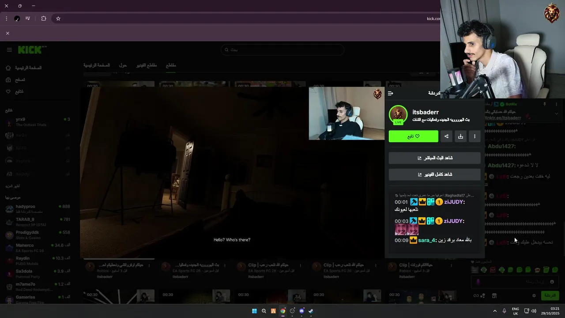Open the Discord taskbar icon
The width and height of the screenshot is (565, 318).
tap(301, 311)
